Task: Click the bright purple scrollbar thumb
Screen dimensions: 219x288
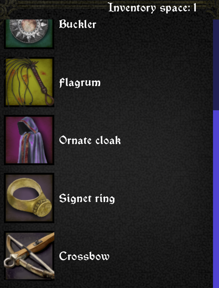Action: coord(216,199)
